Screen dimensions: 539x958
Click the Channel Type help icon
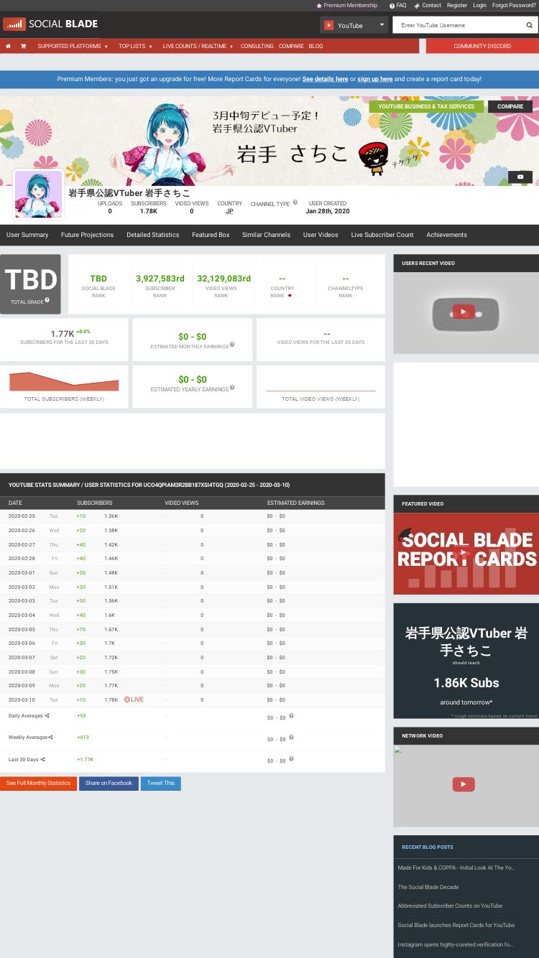tap(295, 203)
